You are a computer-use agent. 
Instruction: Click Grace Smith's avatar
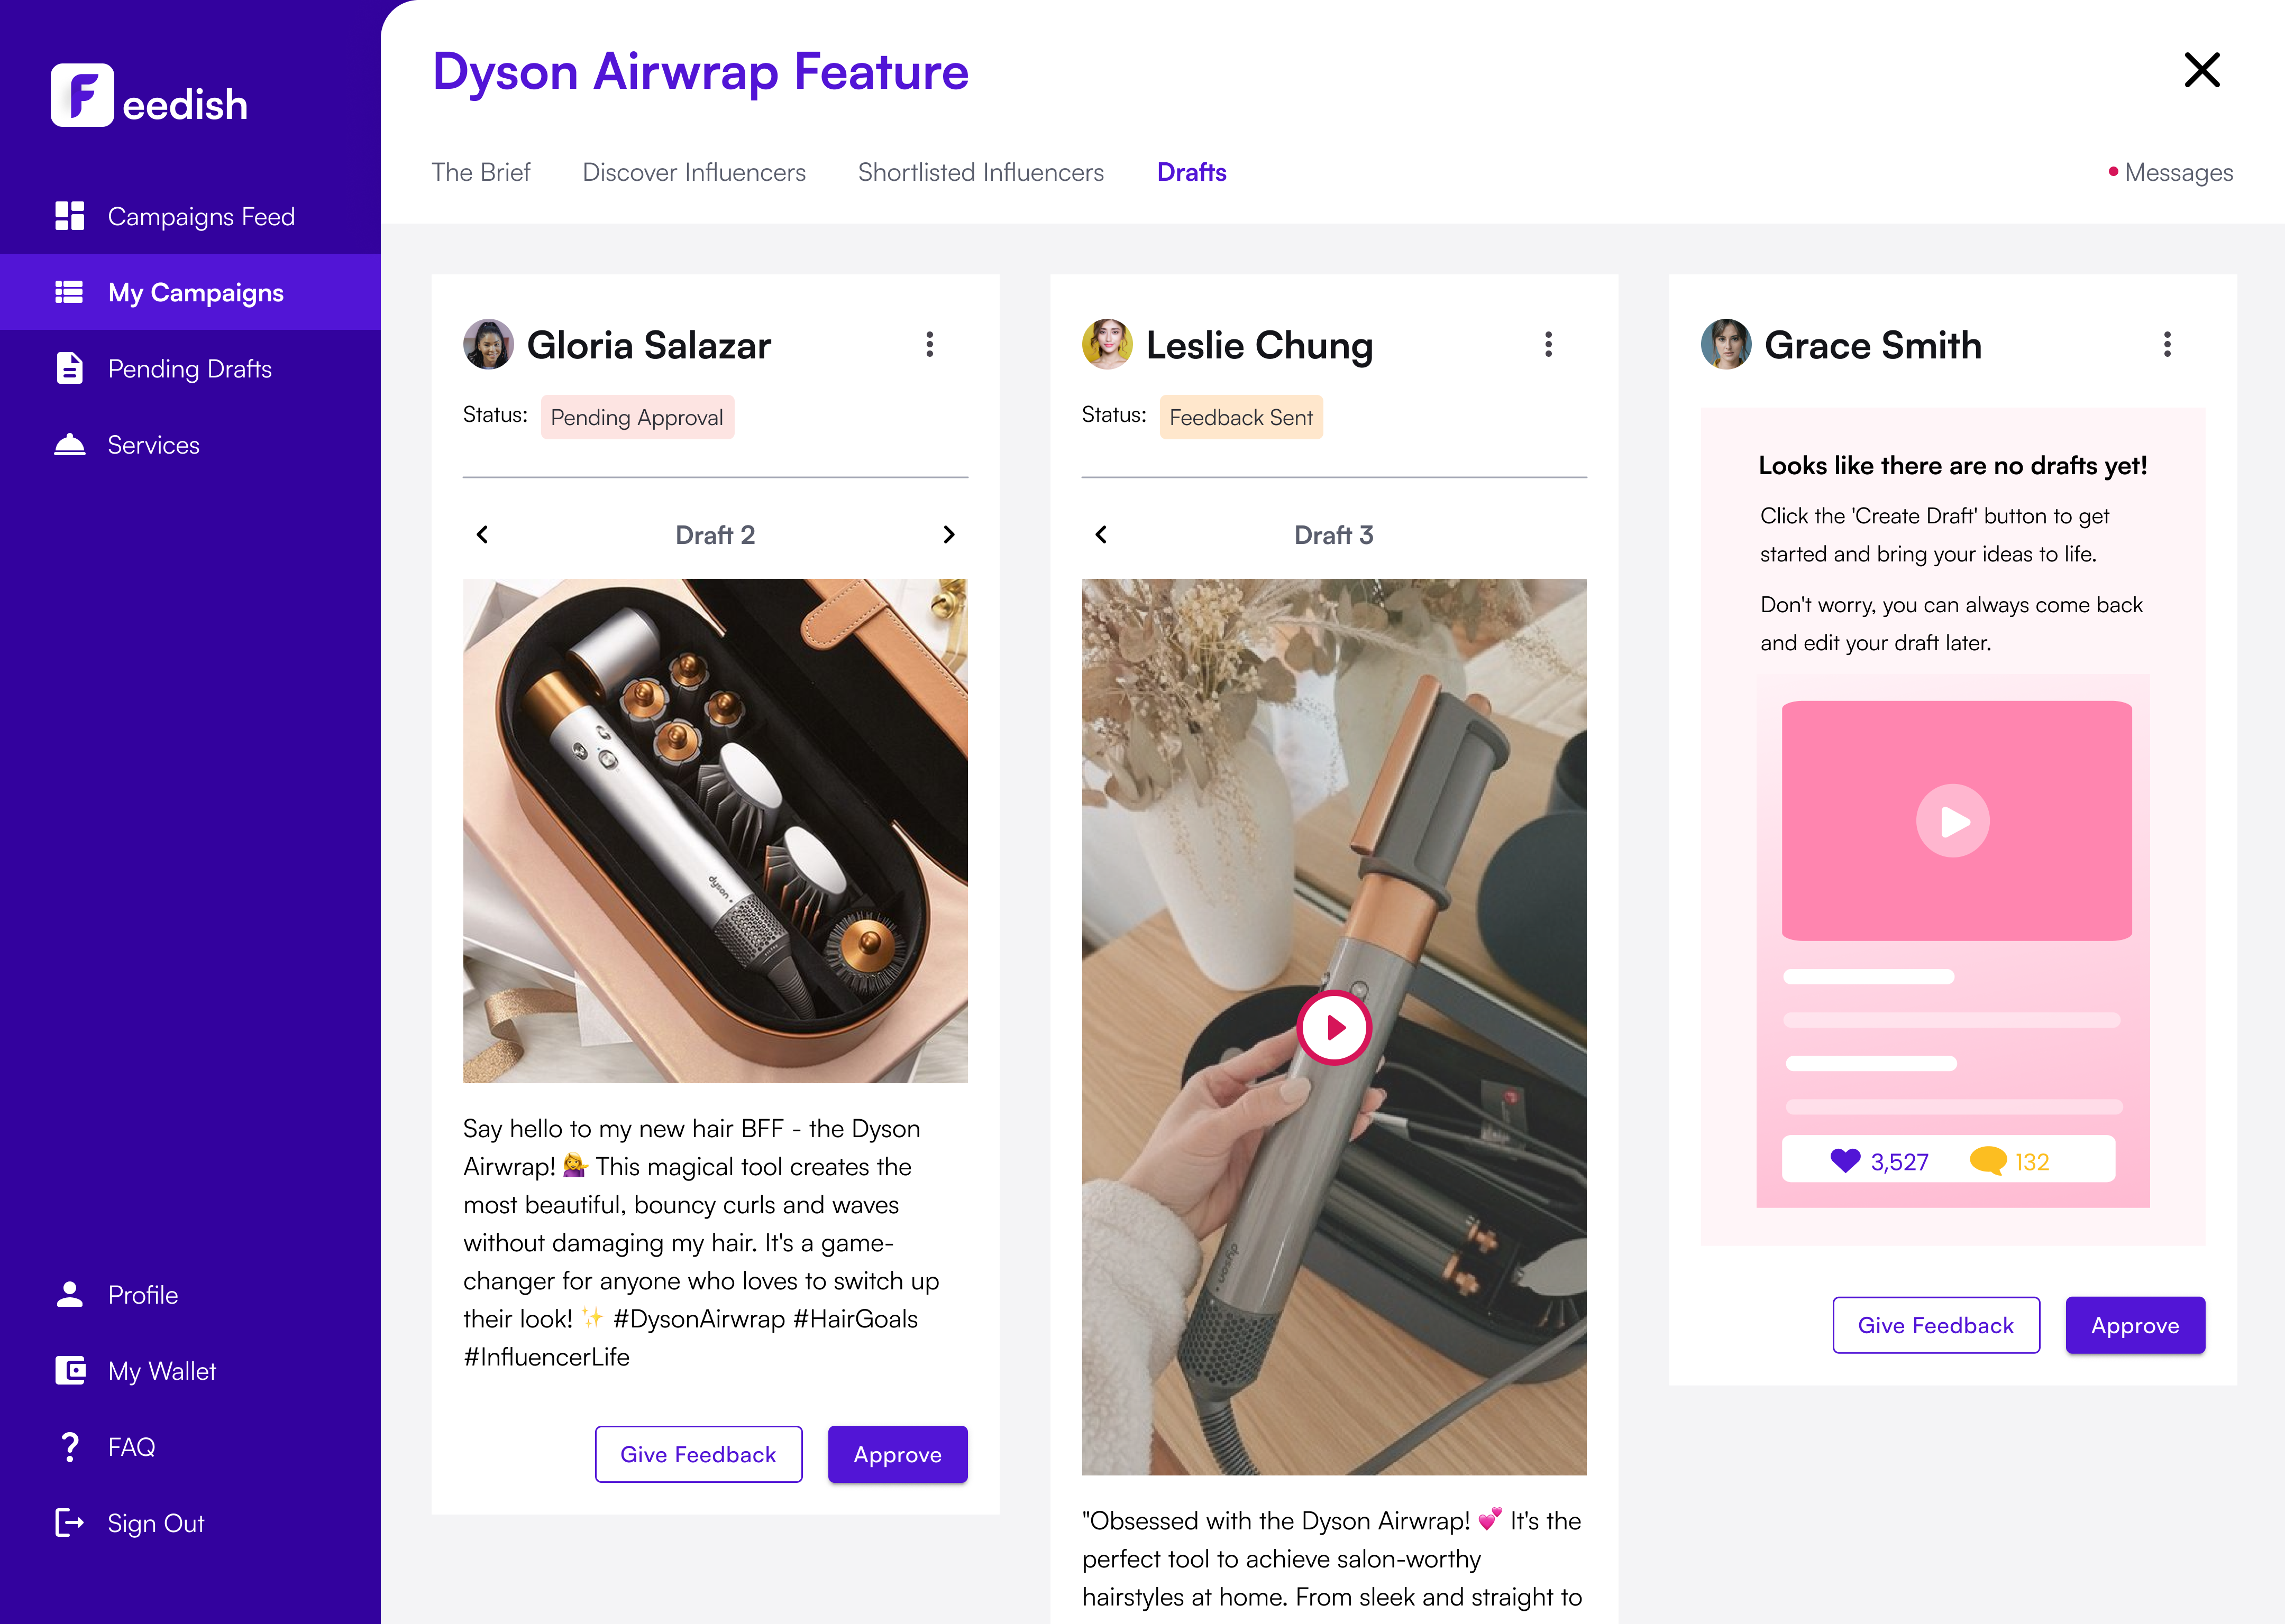click(1726, 344)
